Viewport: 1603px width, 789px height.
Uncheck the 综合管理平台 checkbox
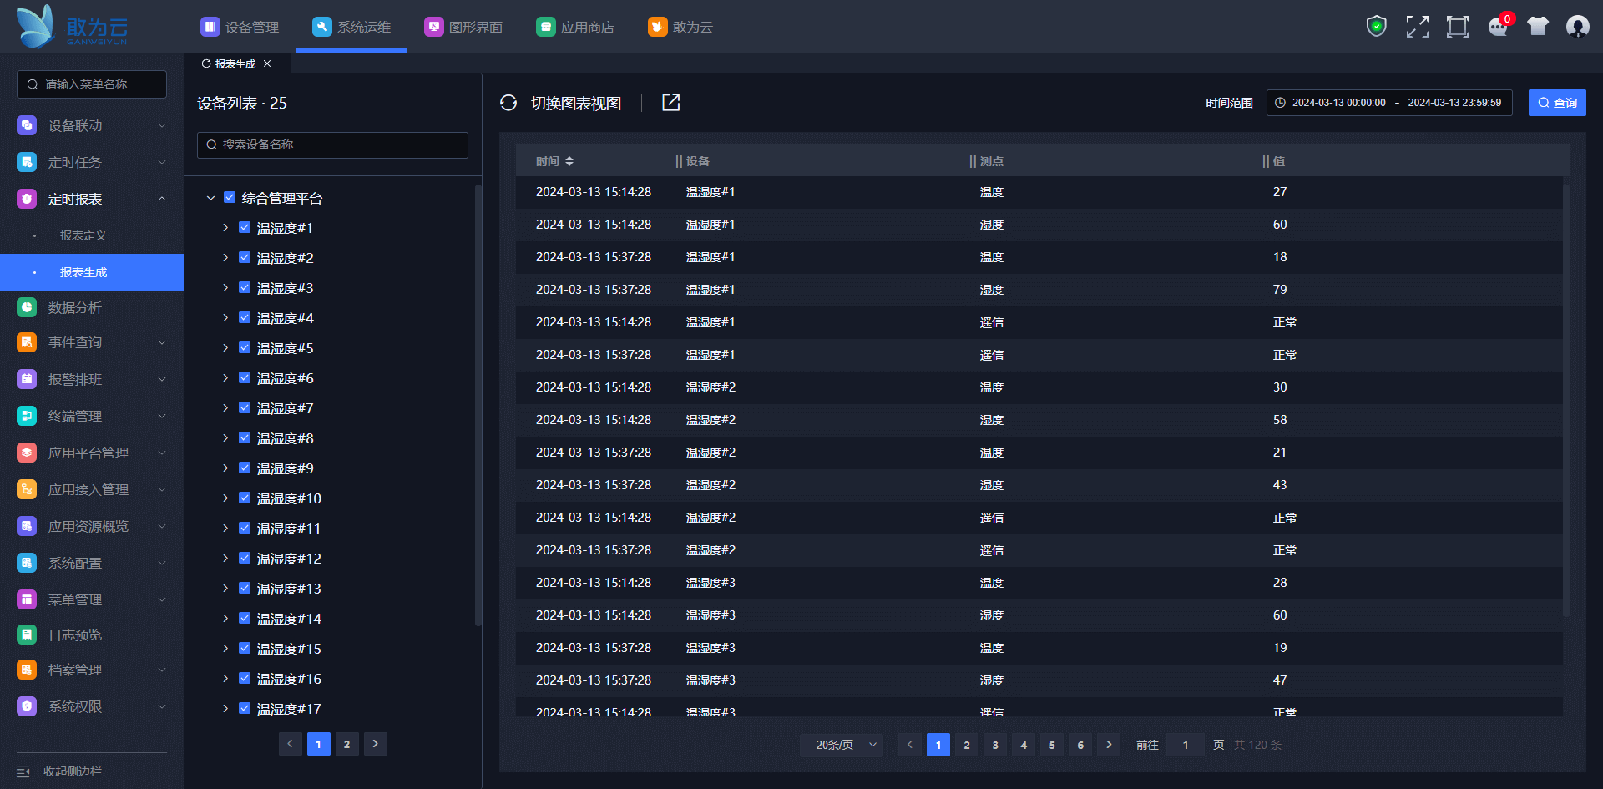tap(230, 198)
